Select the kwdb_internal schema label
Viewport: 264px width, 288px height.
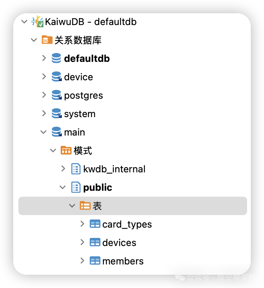click(114, 169)
